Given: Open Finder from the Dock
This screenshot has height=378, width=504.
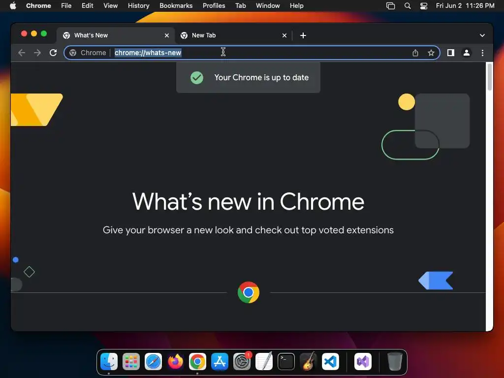Looking at the screenshot, I should coord(109,361).
